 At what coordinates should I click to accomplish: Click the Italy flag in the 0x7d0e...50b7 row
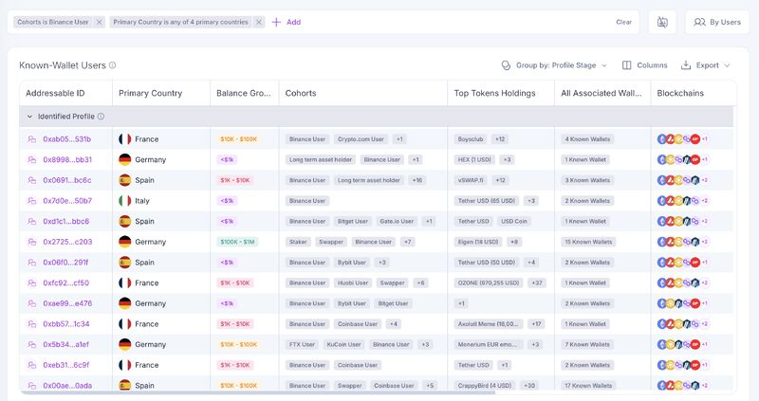[x=125, y=201]
